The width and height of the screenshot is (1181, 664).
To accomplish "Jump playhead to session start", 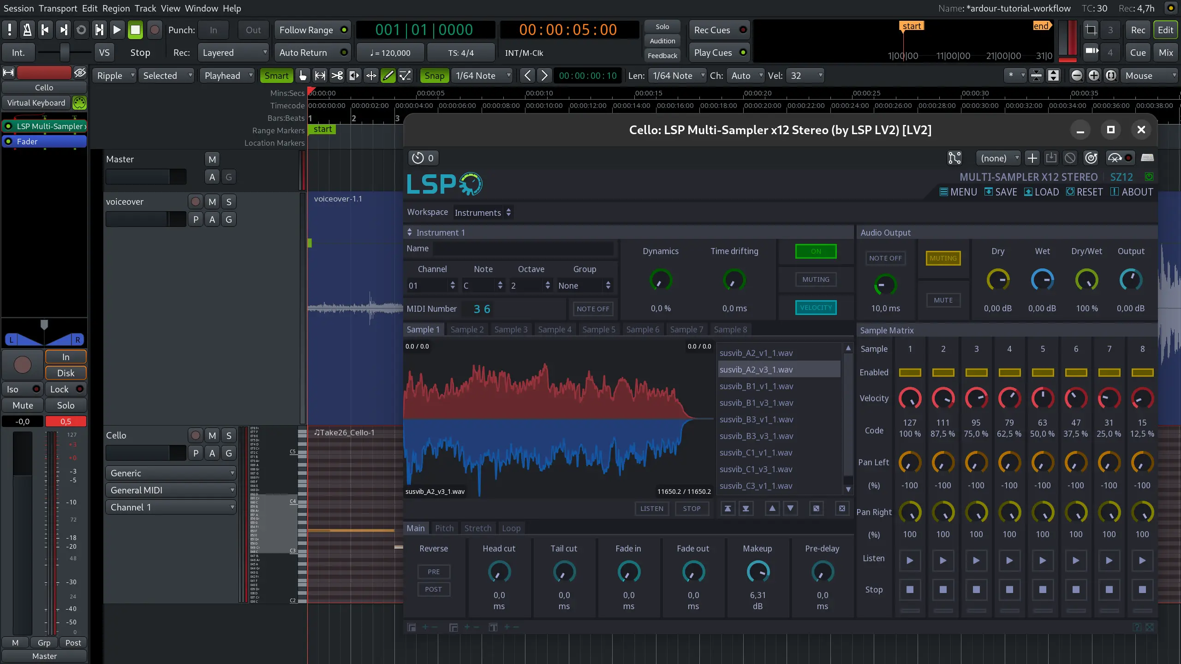I will point(45,30).
